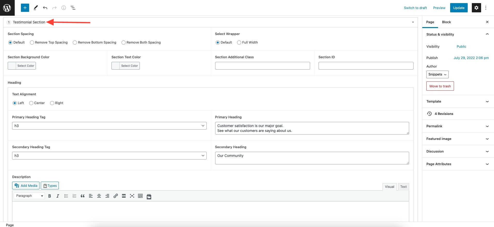Select Remove Top Spacing radio option
The height and width of the screenshot is (227, 494).
click(x=32, y=43)
